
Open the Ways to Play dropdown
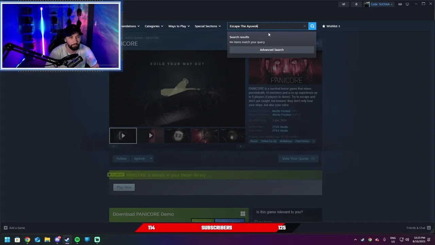coord(179,26)
